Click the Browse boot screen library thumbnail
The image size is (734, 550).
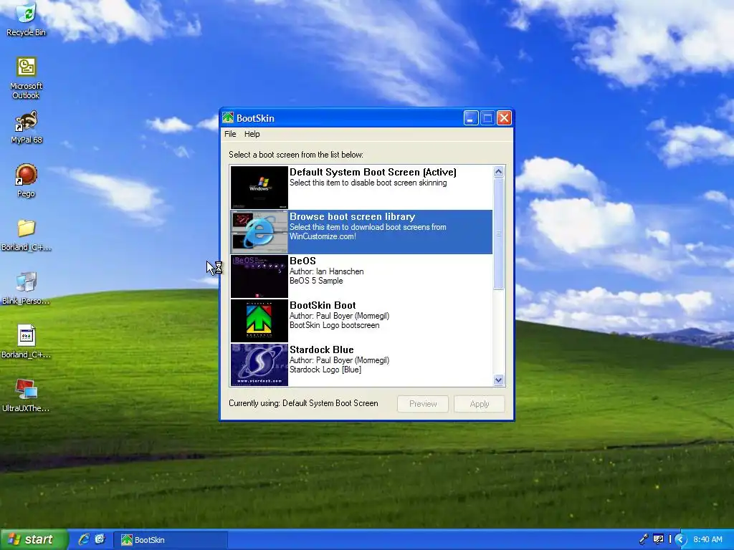[x=259, y=231]
